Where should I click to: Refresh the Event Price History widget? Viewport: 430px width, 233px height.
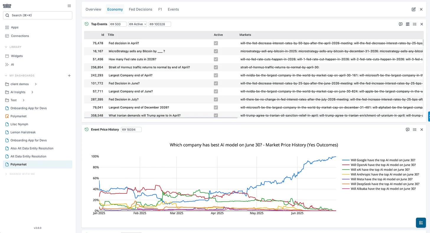86,129
